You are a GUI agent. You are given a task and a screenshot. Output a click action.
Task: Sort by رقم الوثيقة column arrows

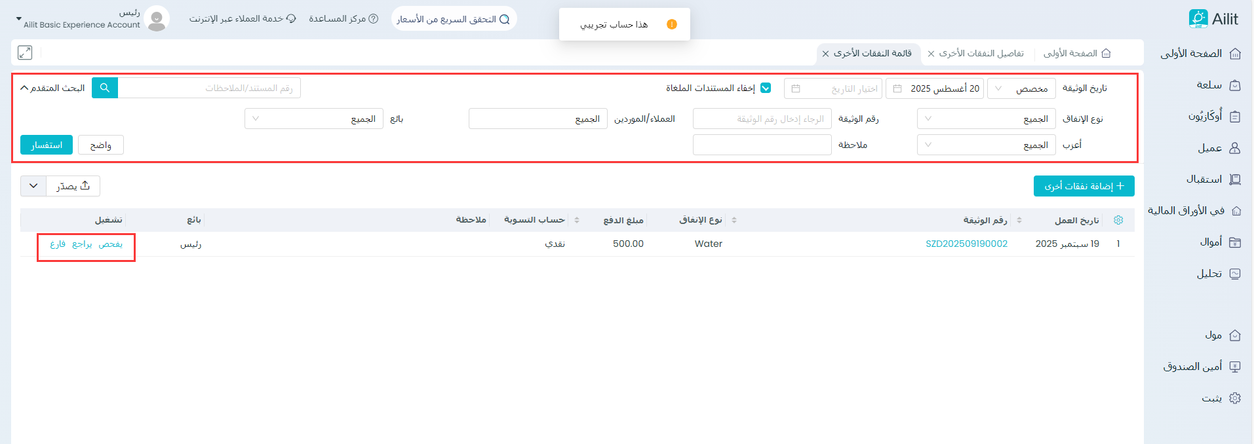coord(1019,220)
